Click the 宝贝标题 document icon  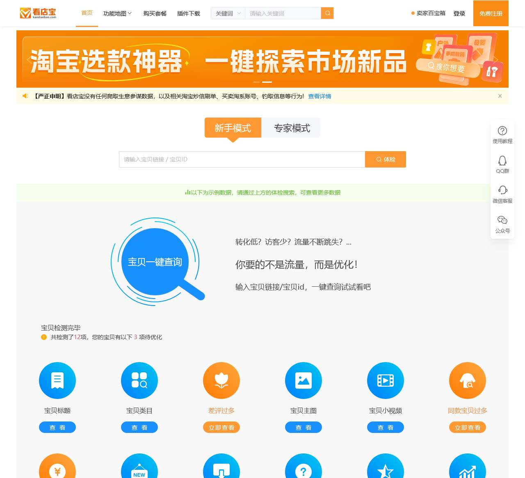pos(57,381)
